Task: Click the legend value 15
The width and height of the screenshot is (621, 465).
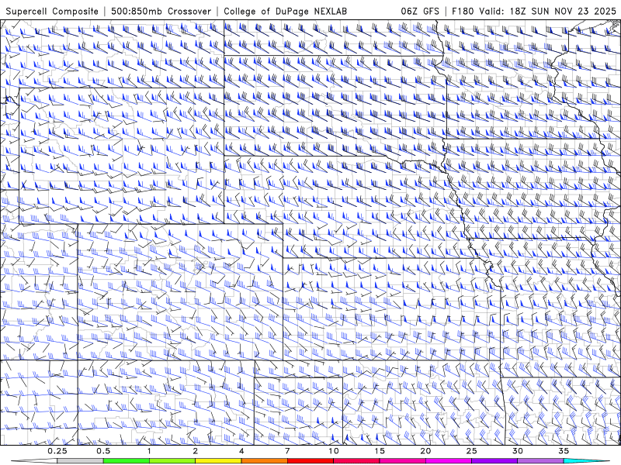Action: pos(380,451)
